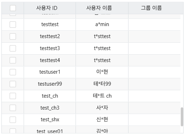
Task: Click the a*min user name cell
Action: click(102, 25)
